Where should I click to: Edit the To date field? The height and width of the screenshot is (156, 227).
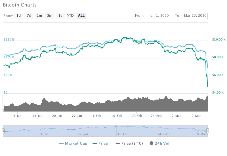(x=194, y=16)
